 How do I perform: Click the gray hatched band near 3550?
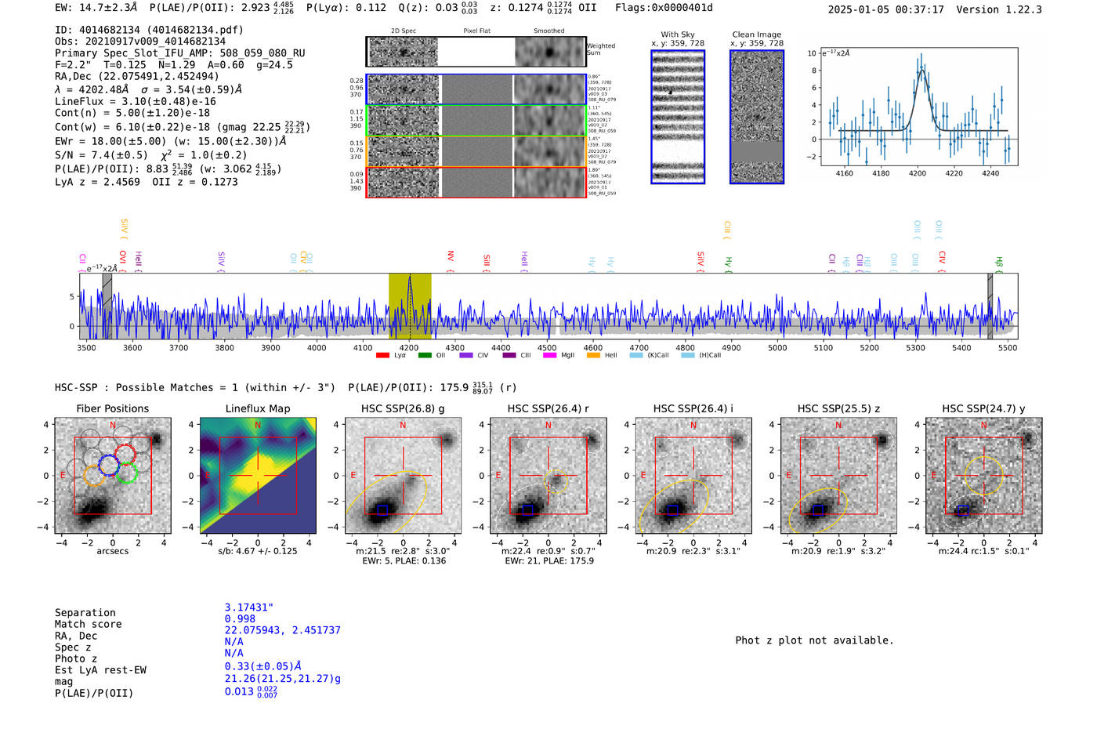107,306
